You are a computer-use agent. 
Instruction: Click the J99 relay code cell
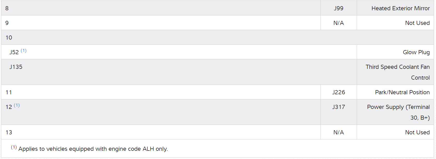(x=338, y=8)
